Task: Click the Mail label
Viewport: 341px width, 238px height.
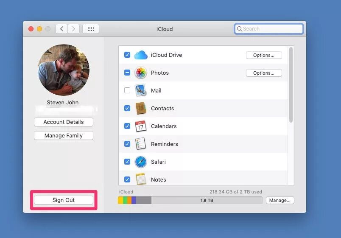Action: click(156, 90)
